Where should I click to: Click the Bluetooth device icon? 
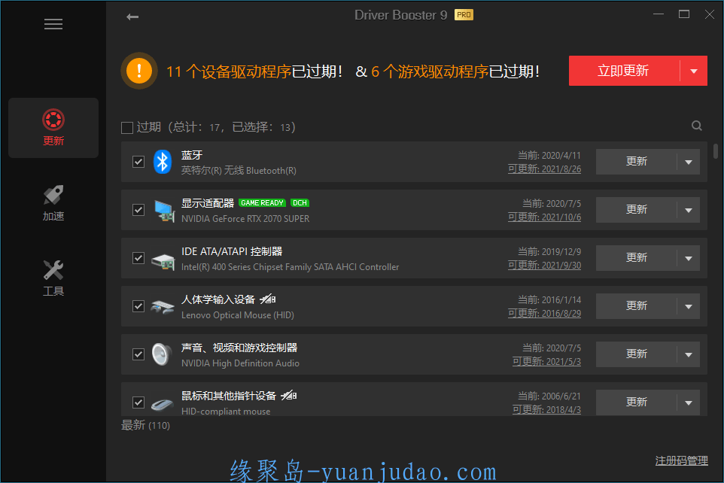coord(163,162)
